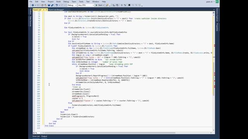Click the "End Sub" code line
Screen dimensions: 248x139
[x=52, y=124]
